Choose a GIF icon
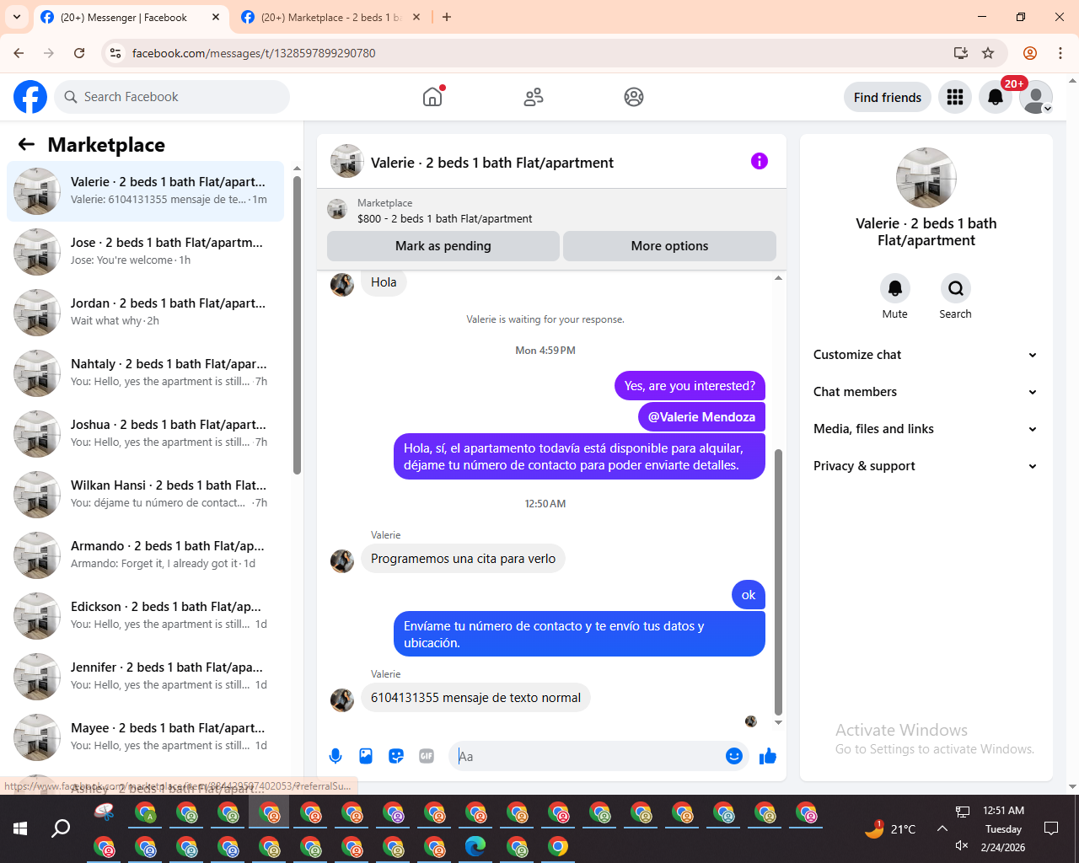Viewport: 1079px width, 863px height. click(x=427, y=756)
